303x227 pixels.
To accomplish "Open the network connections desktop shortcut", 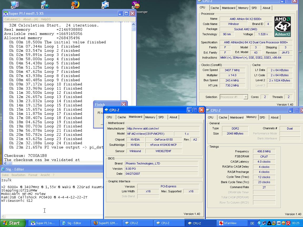I will [x=45, y=5].
